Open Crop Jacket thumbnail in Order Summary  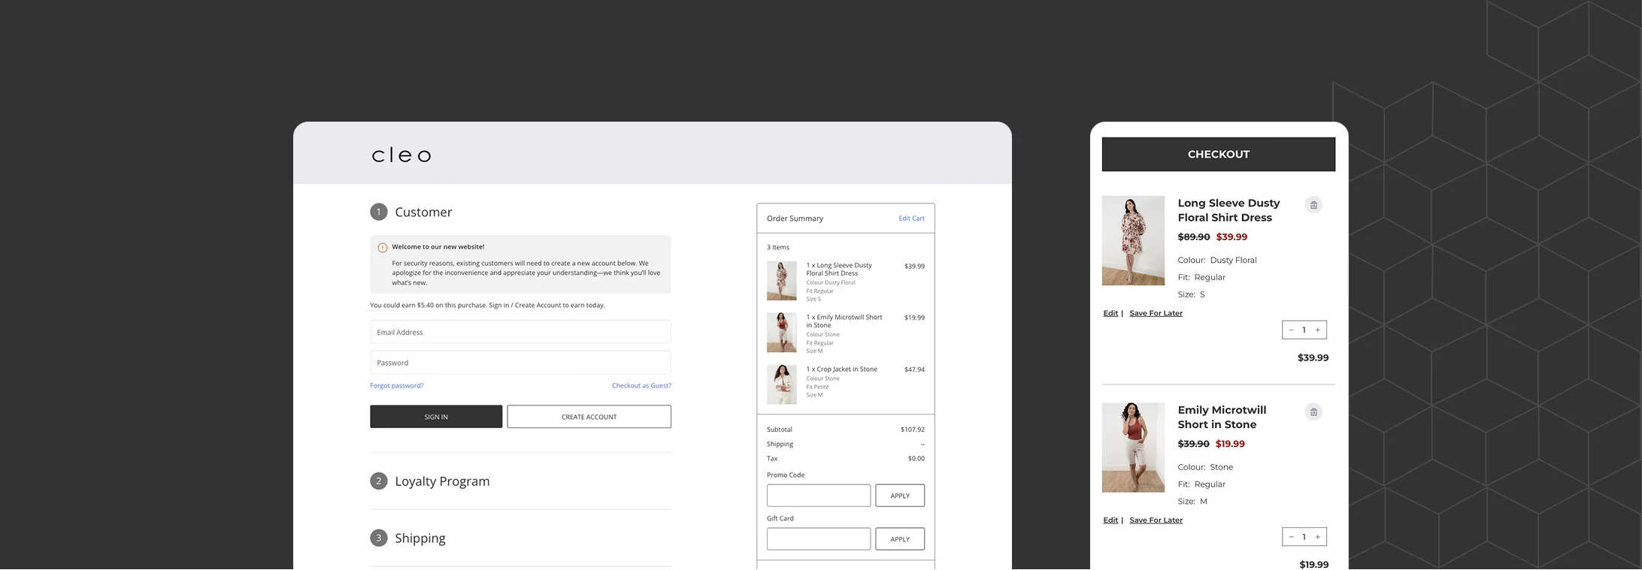pyautogui.click(x=781, y=384)
